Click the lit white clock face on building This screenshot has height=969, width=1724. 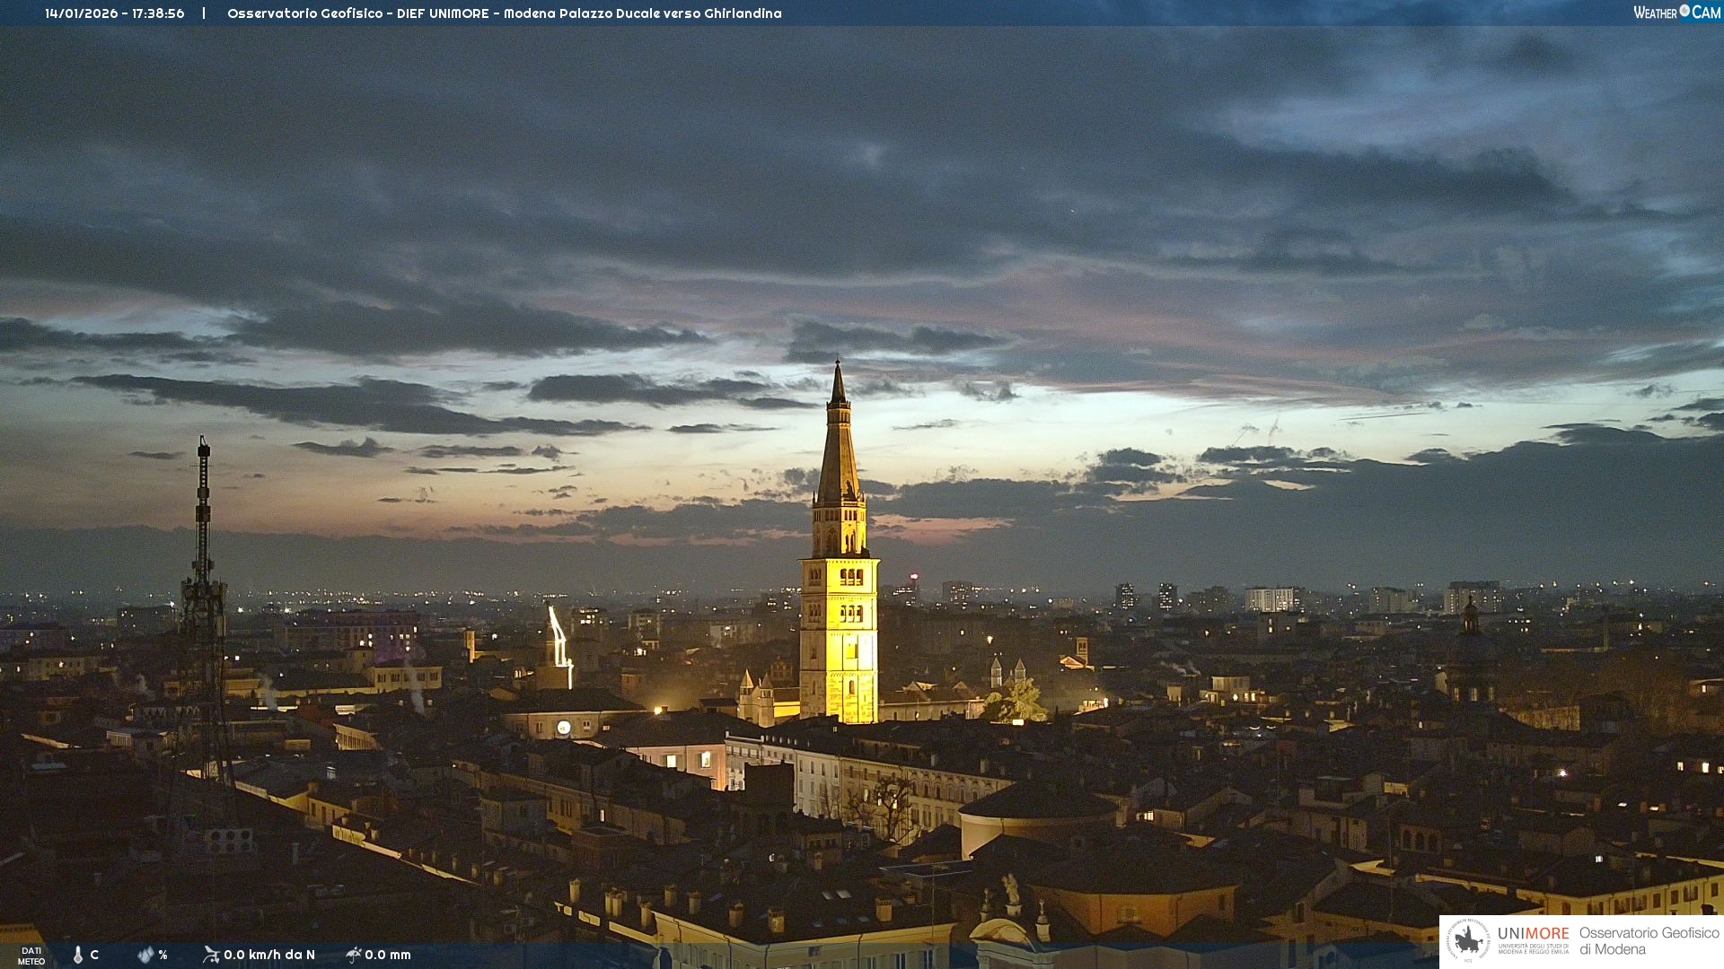pos(564,728)
